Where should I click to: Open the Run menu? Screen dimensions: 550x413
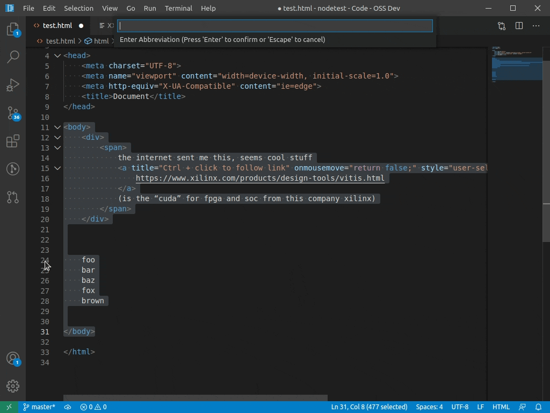point(150,8)
